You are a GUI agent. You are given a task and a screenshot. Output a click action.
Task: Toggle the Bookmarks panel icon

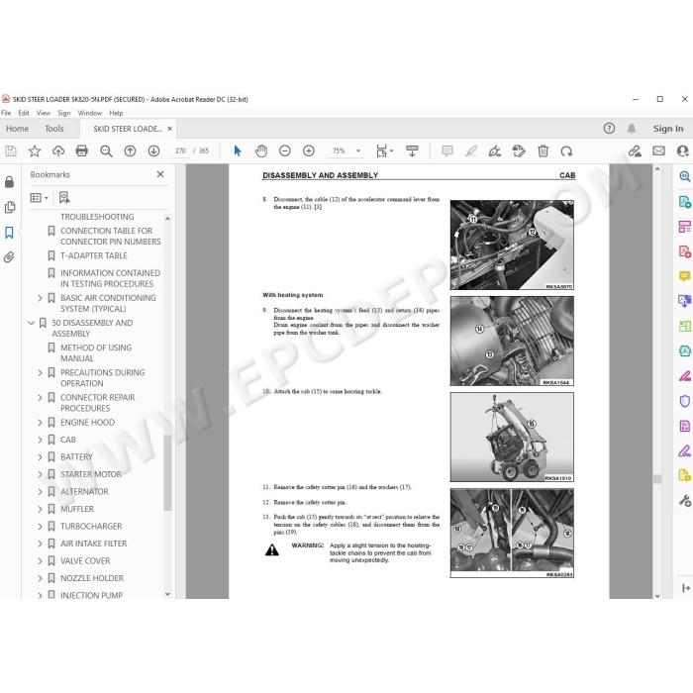tap(9, 233)
